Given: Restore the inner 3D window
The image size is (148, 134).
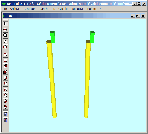Looking at the screenshot, I should [138, 16].
